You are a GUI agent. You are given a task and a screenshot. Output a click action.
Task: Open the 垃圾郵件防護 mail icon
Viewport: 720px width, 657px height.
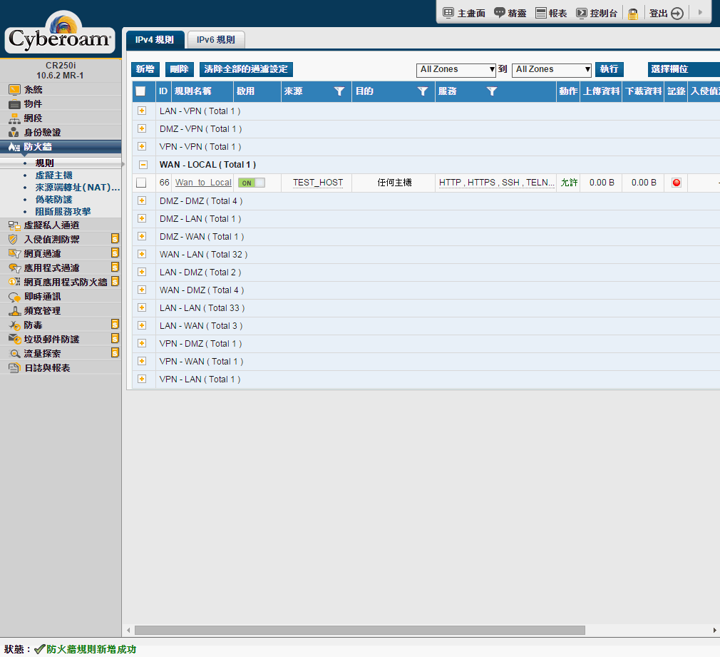point(14,340)
